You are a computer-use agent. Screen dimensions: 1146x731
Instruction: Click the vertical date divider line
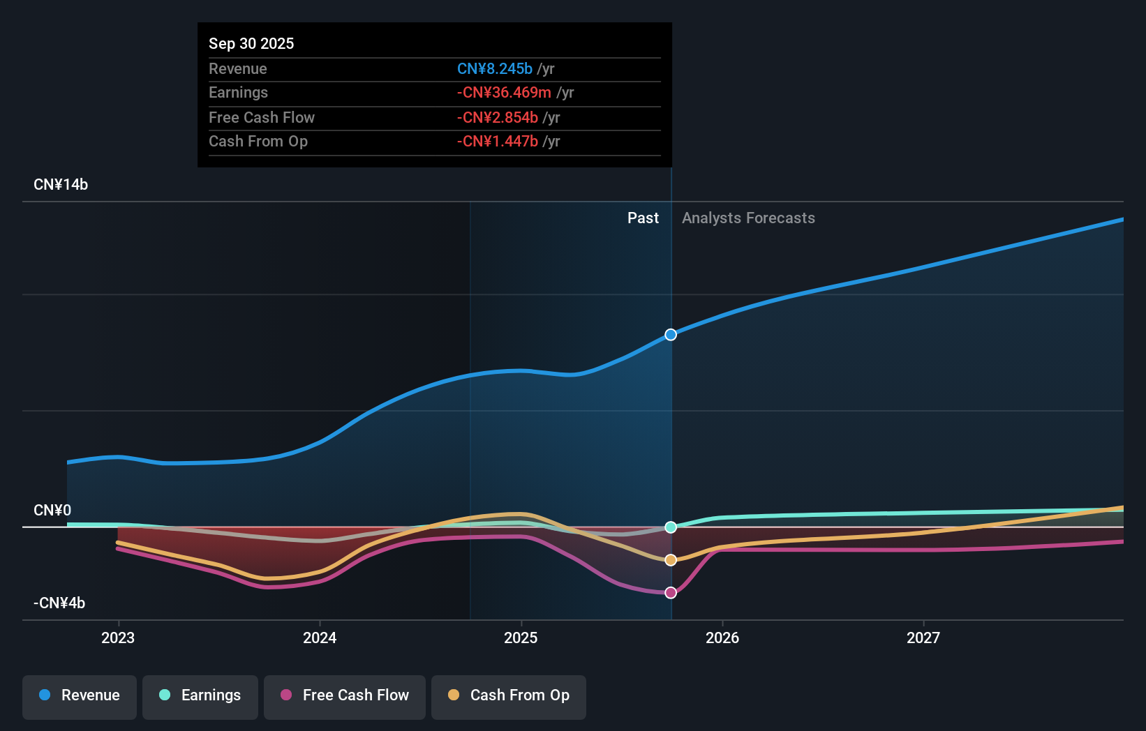670,419
